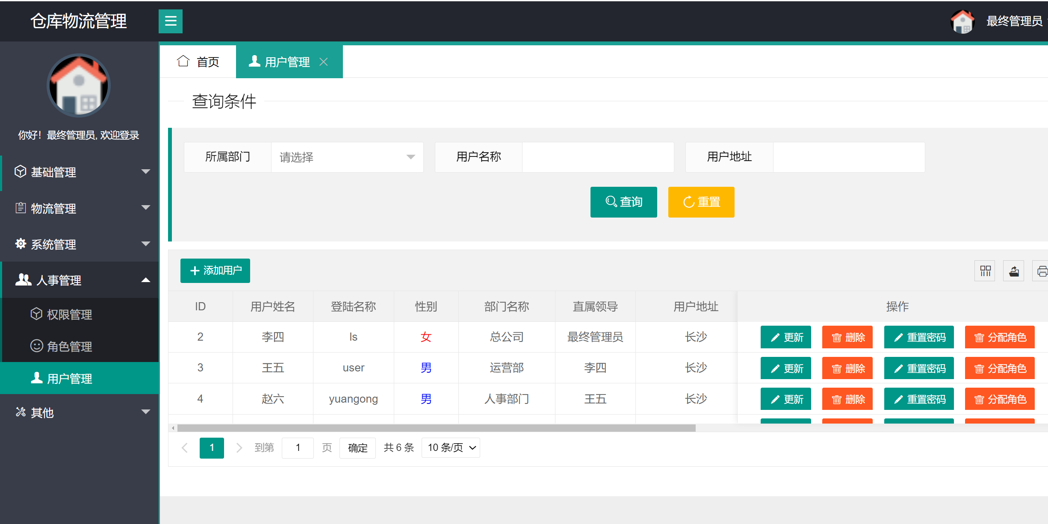The image size is (1048, 524).
Task: Go to next page arrow
Action: [x=239, y=447]
